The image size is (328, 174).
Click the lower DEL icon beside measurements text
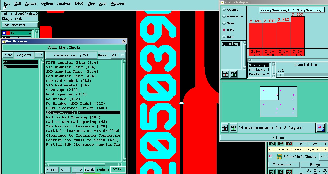click(x=225, y=128)
